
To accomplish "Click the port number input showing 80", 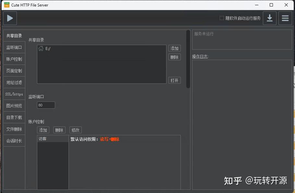I will coord(45,105).
